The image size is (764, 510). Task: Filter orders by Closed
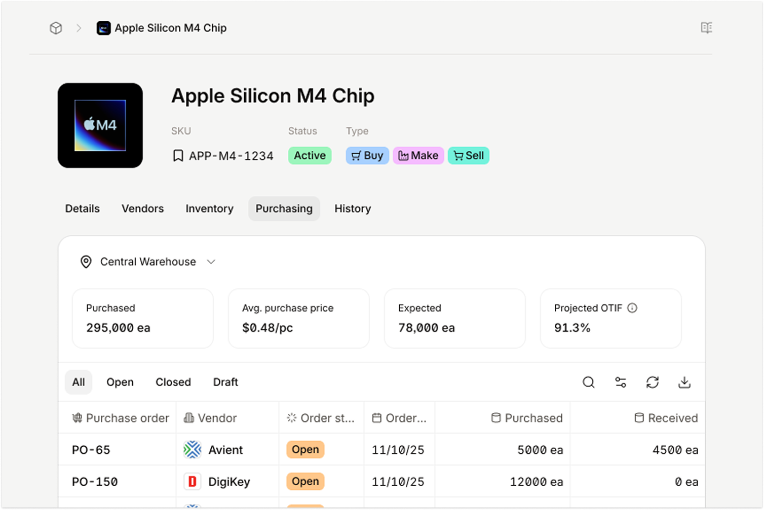tap(173, 382)
